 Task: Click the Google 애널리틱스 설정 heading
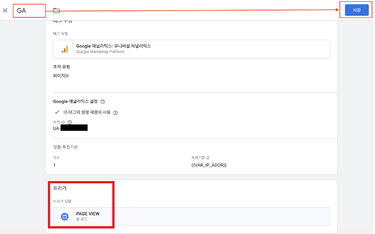(x=75, y=101)
